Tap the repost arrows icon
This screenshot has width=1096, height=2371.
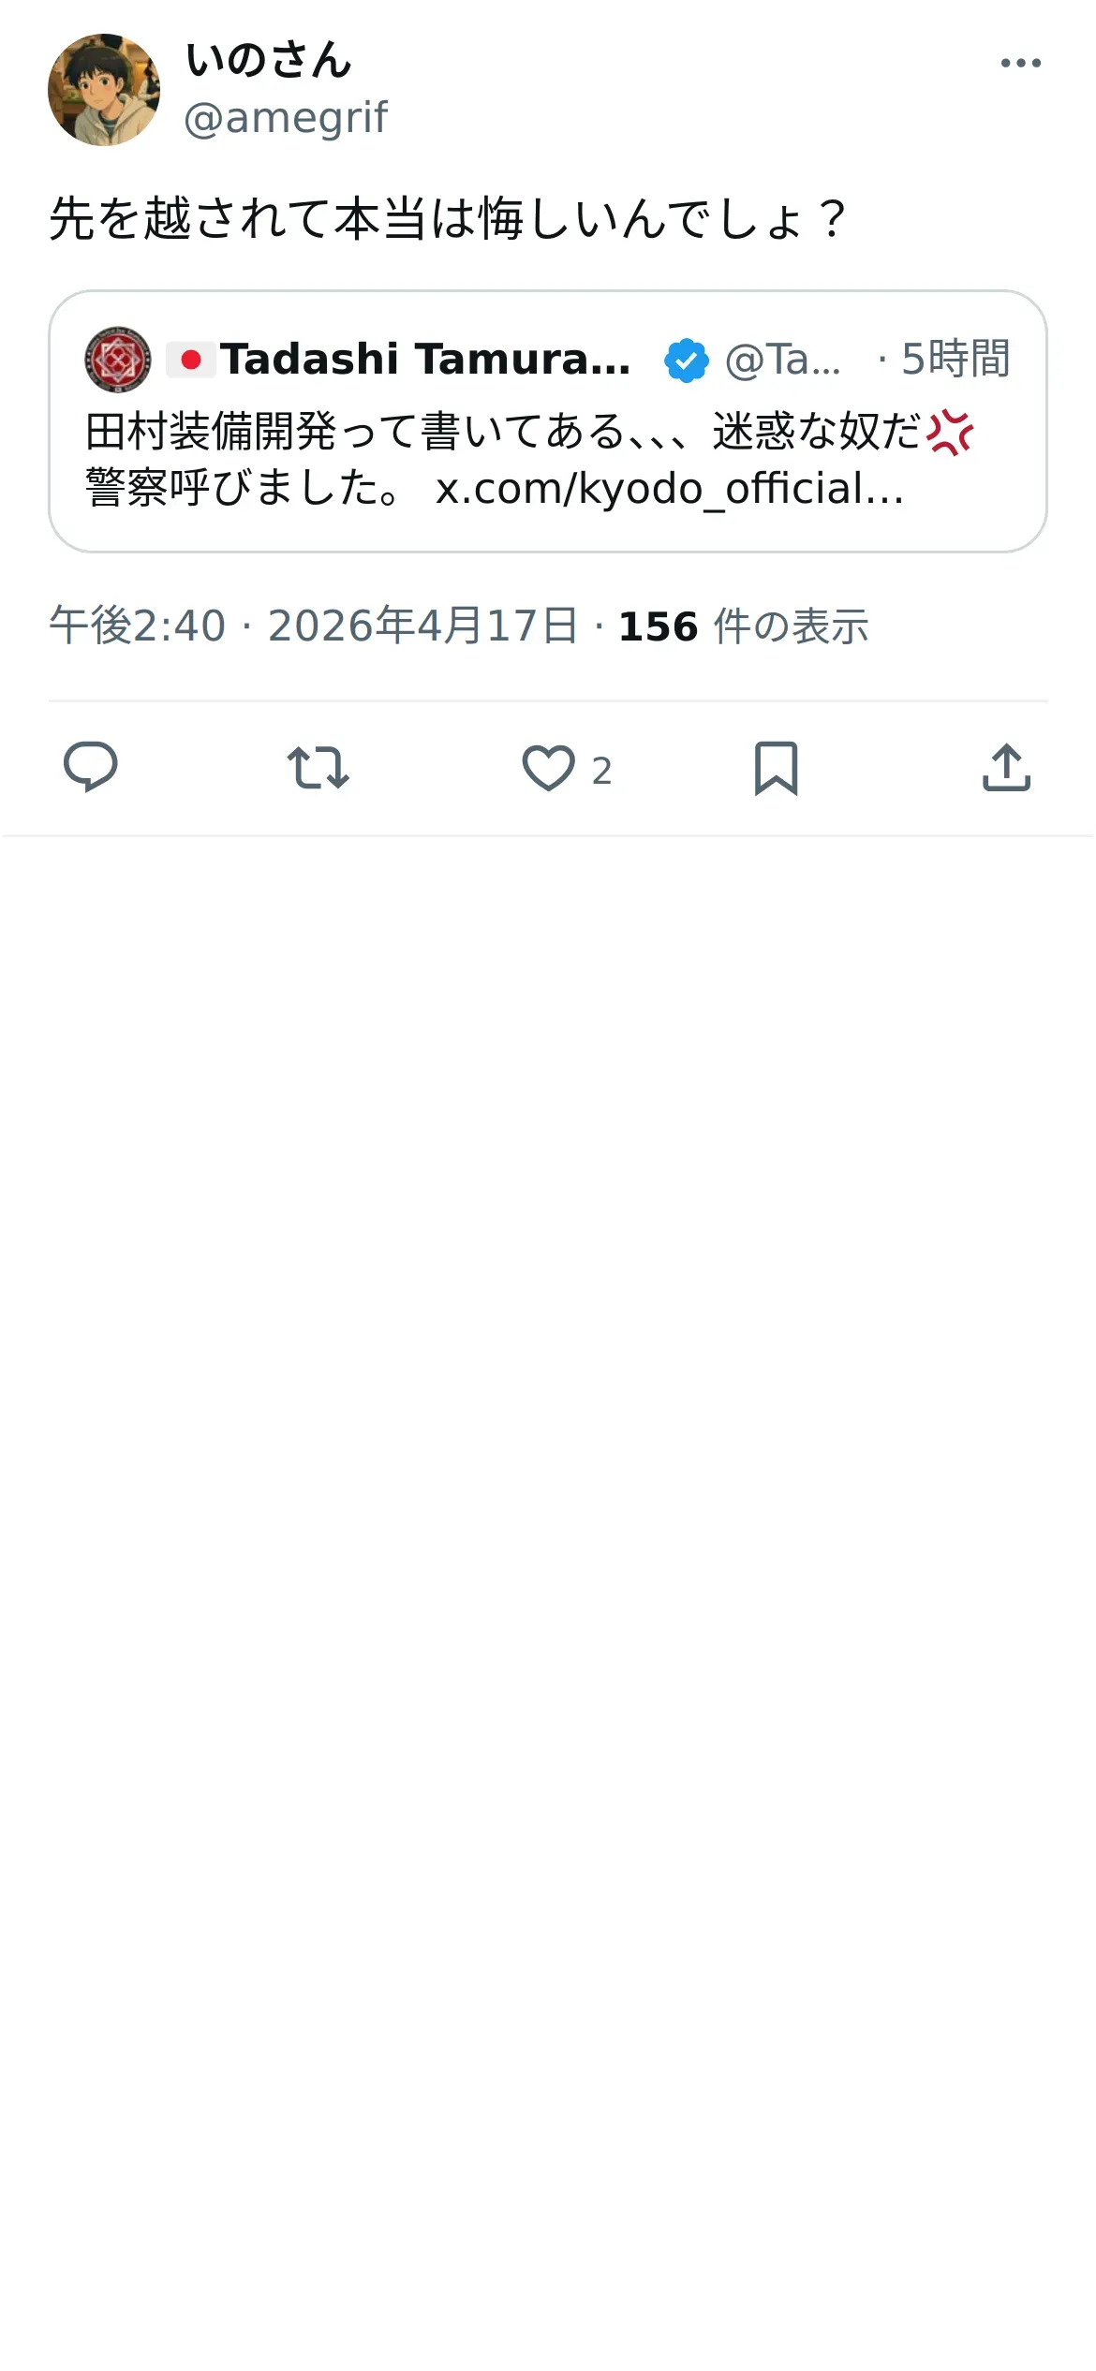pos(318,768)
